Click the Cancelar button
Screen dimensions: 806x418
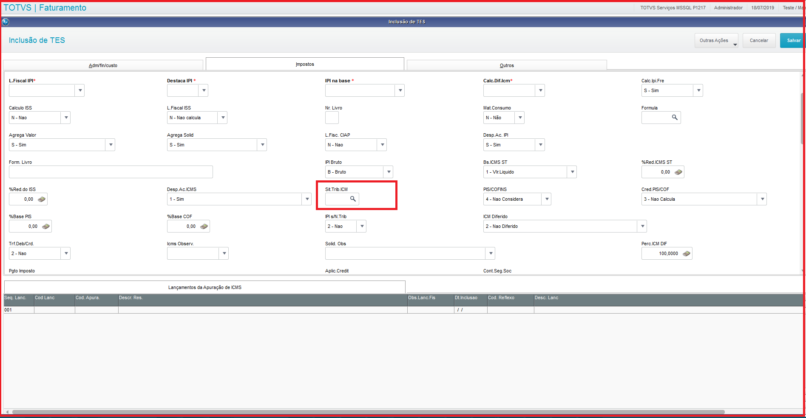coord(759,41)
